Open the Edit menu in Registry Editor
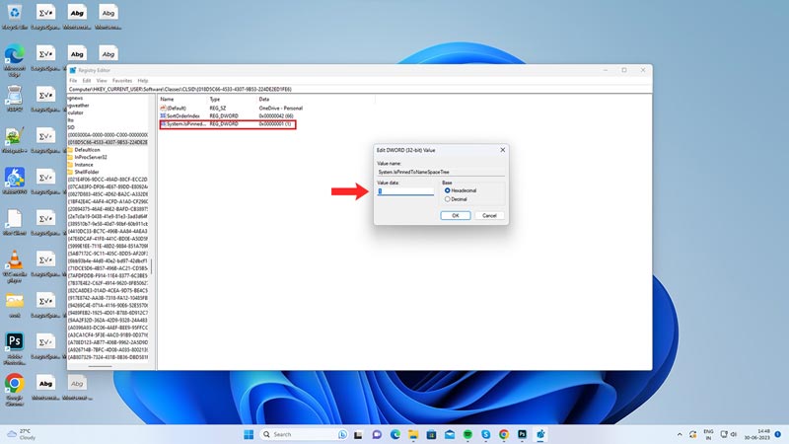 (x=87, y=81)
